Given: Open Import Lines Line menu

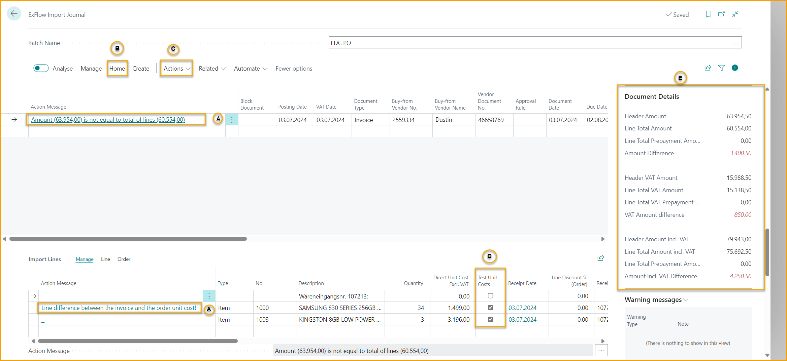Looking at the screenshot, I should 105,259.
